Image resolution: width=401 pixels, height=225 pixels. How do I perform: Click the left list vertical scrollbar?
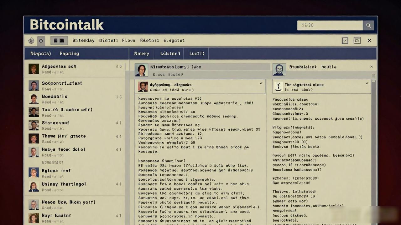click(126, 144)
